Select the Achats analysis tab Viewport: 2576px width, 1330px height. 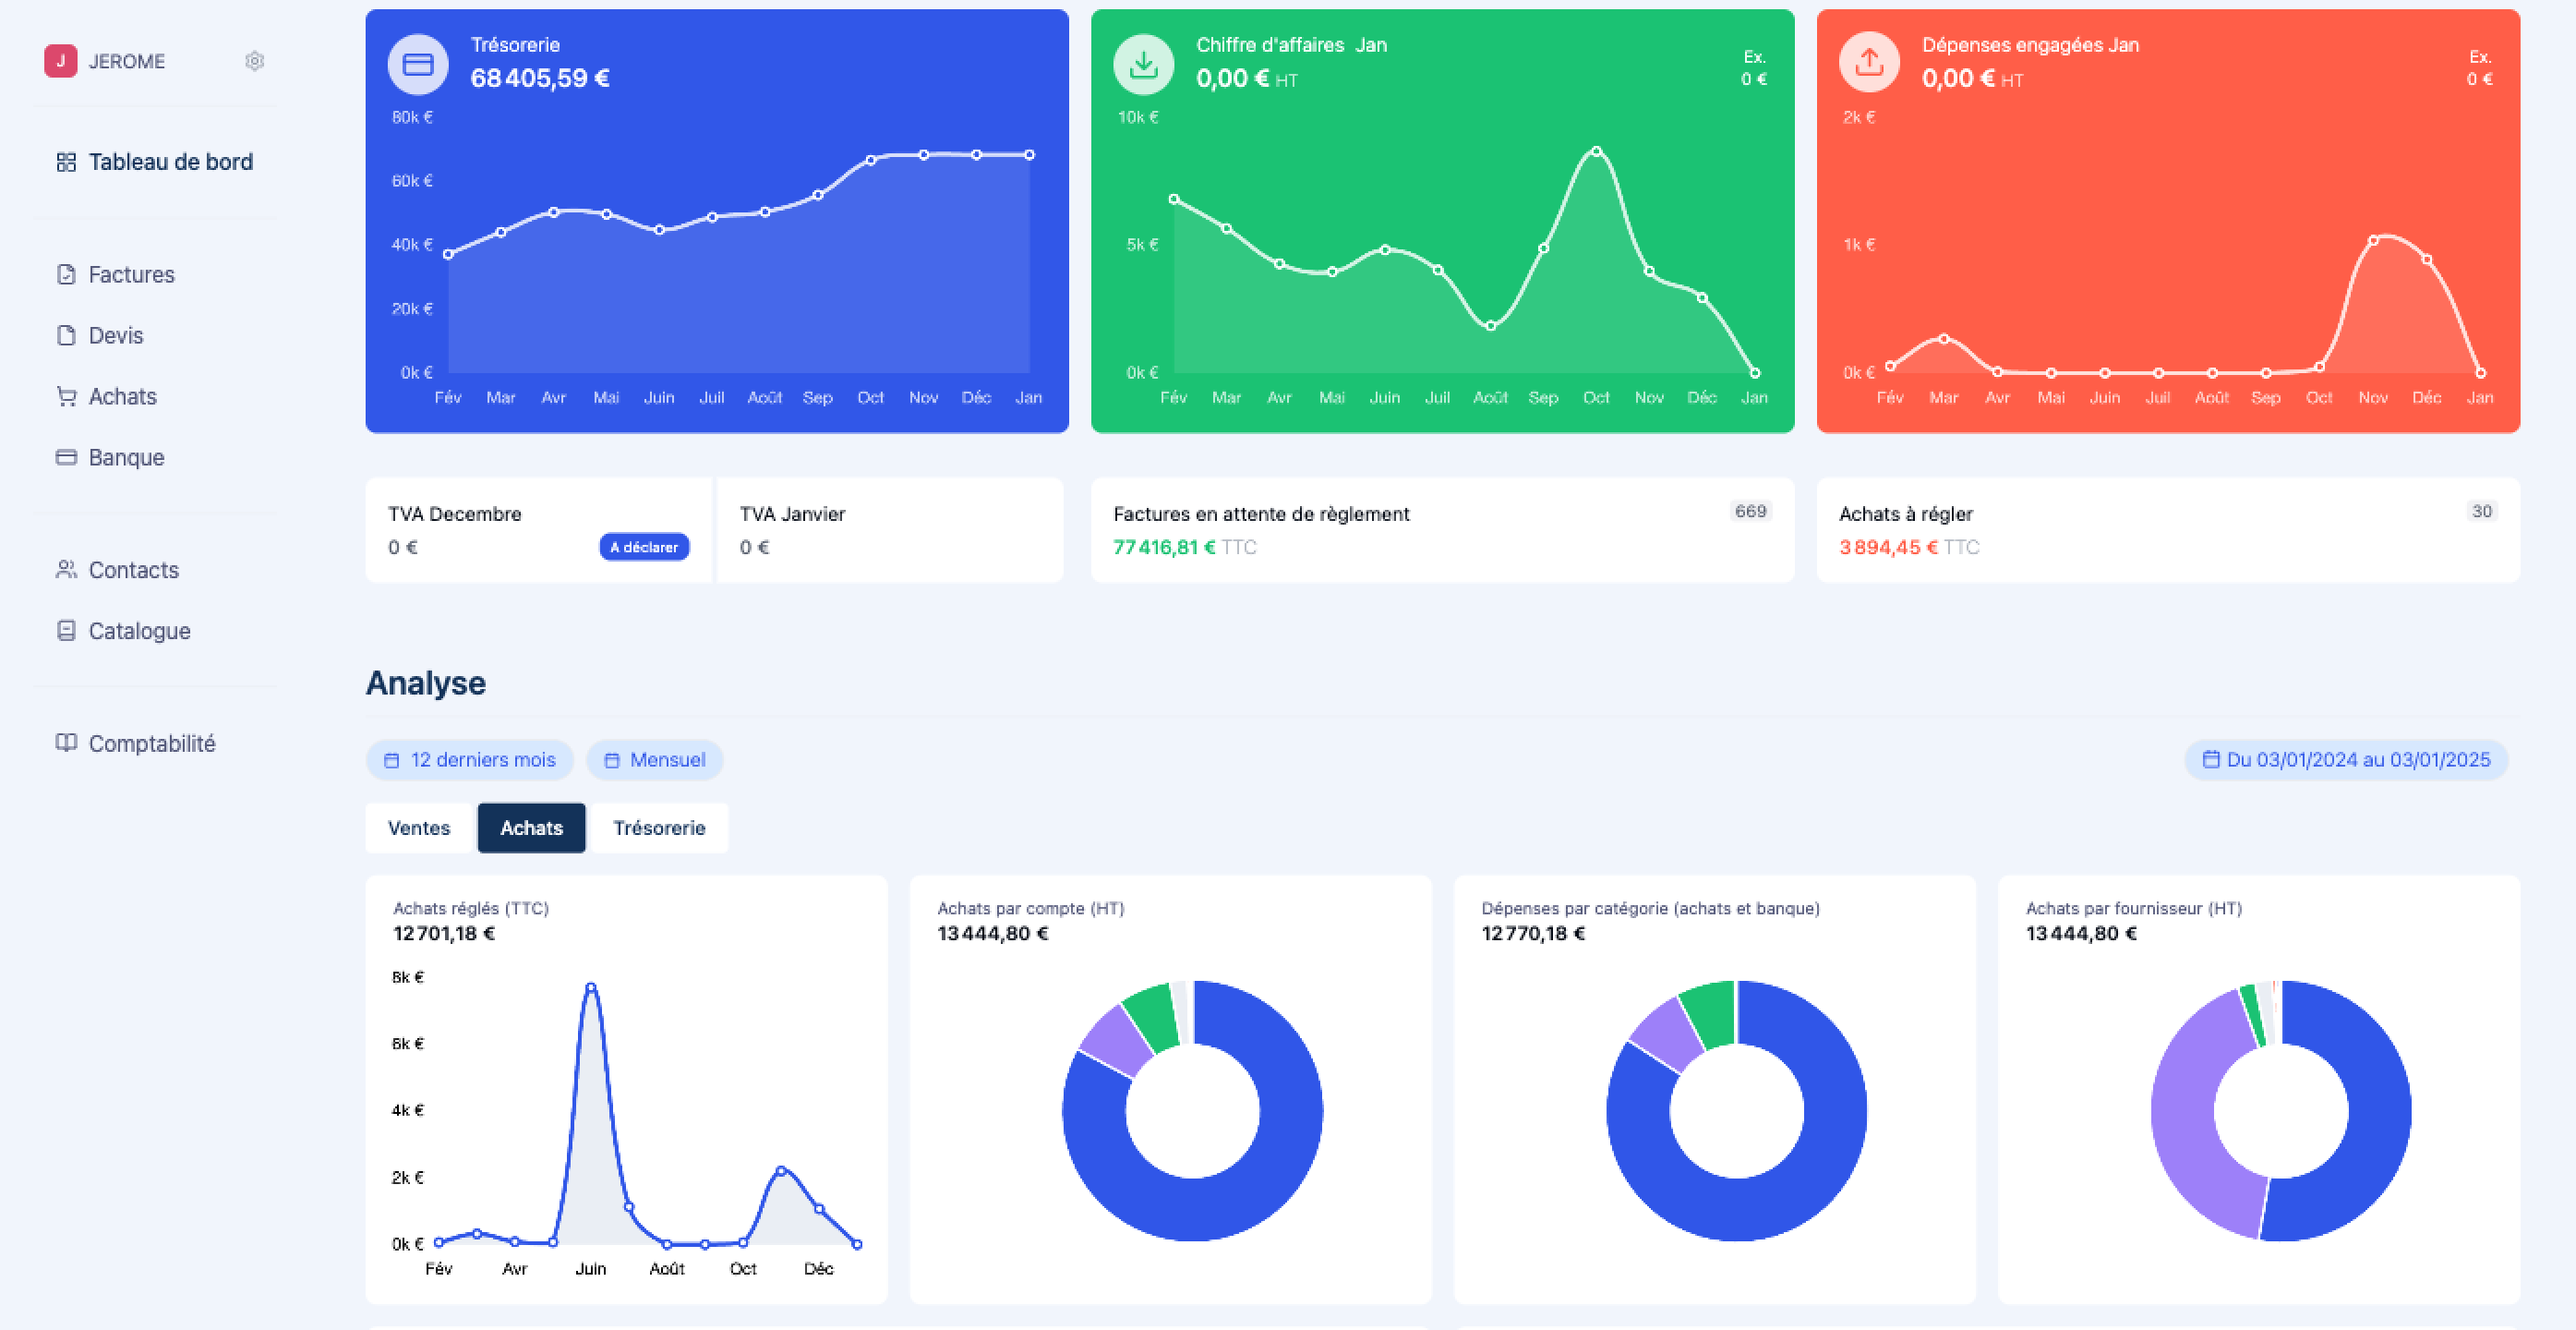point(531,828)
